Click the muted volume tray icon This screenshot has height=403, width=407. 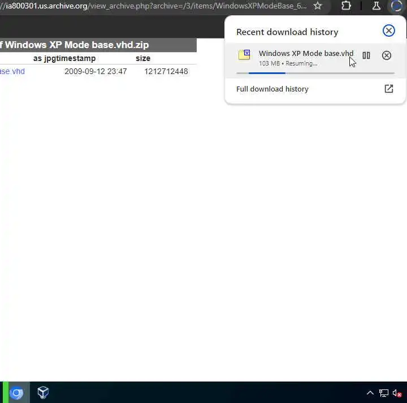coord(397,393)
